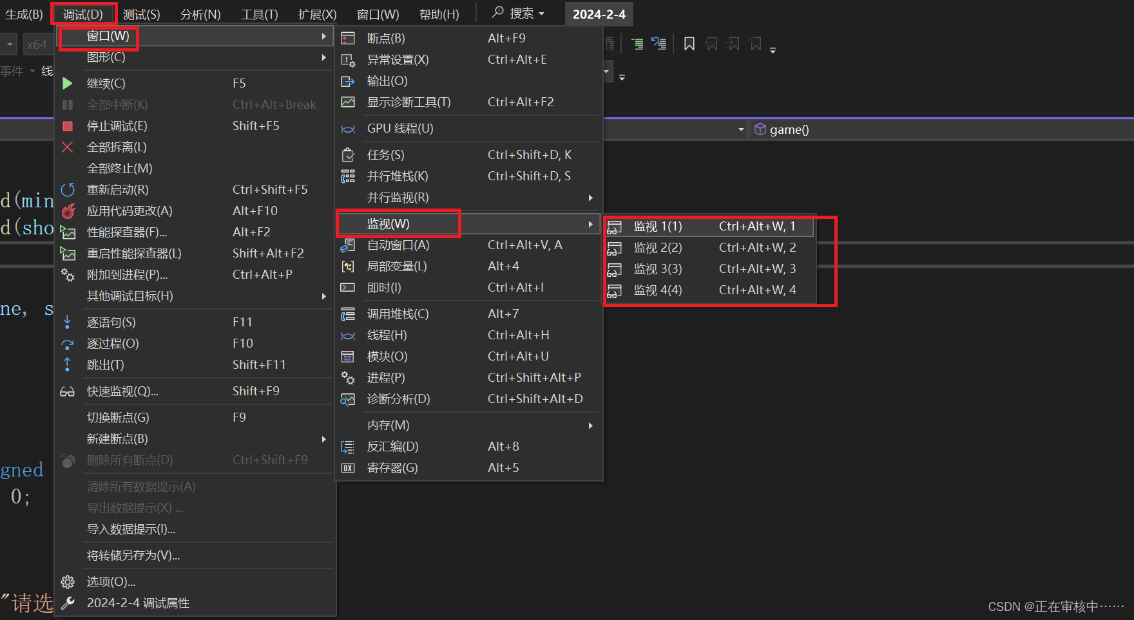The width and height of the screenshot is (1134, 620).
Task: Expand the 新建断点(B) submenu
Action: [195, 439]
